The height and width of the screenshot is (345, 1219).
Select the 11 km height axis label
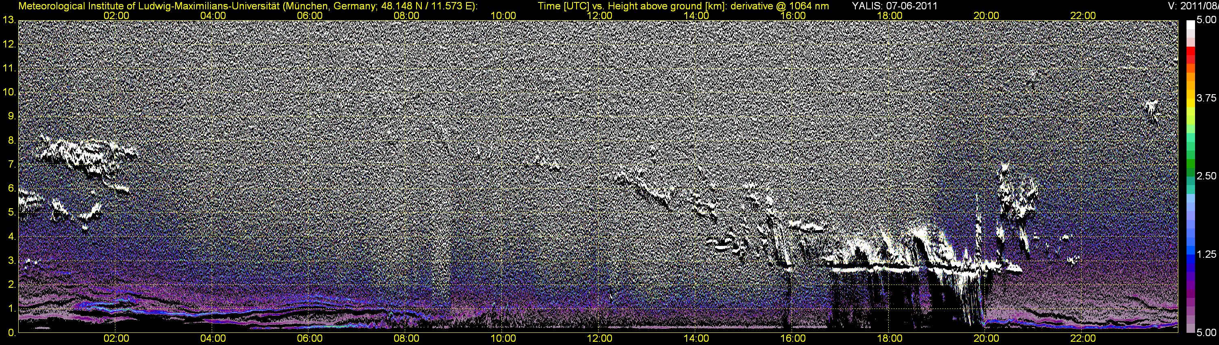click(9, 69)
